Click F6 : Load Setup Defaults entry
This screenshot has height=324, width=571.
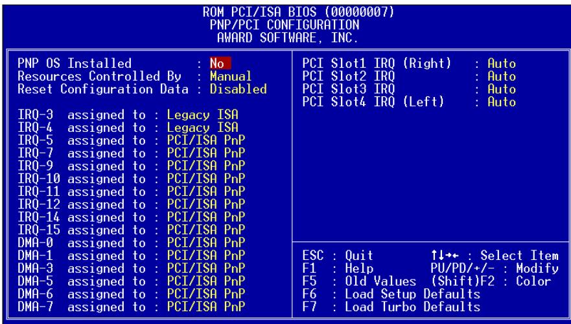[391, 294]
